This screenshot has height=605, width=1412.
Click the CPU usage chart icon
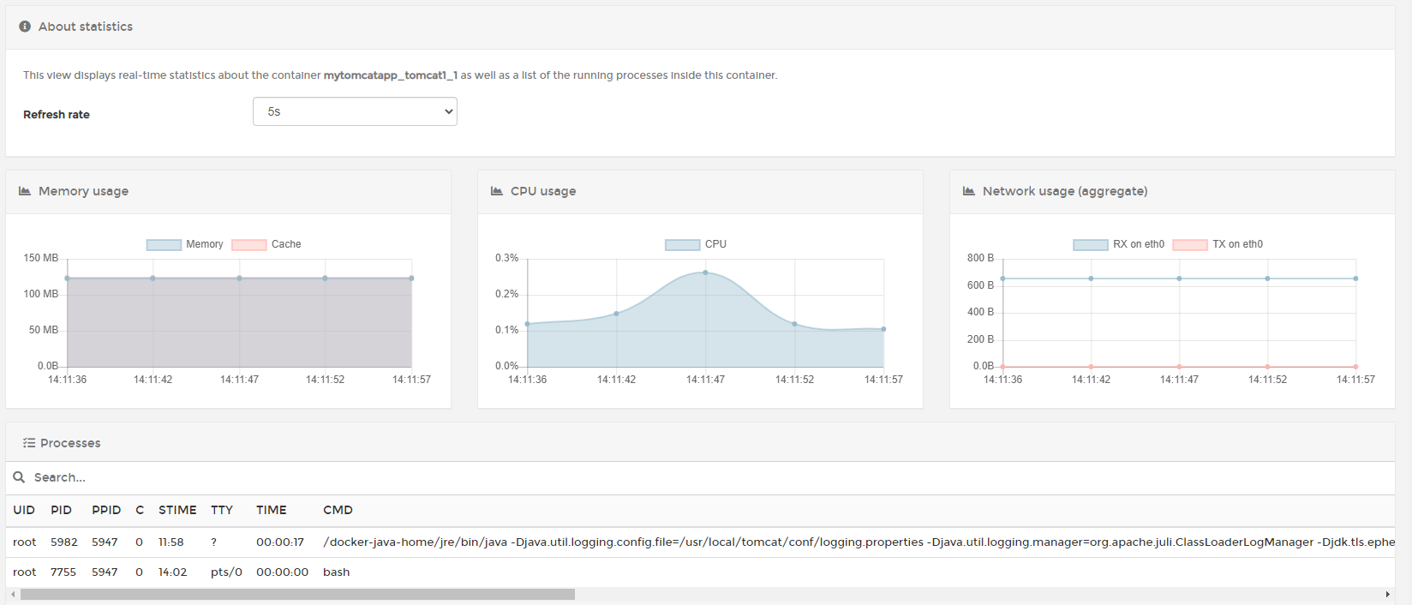(x=497, y=191)
